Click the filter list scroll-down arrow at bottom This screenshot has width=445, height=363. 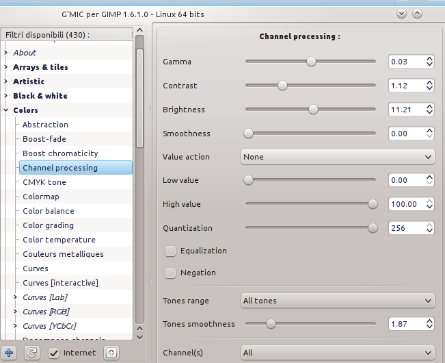(139, 338)
